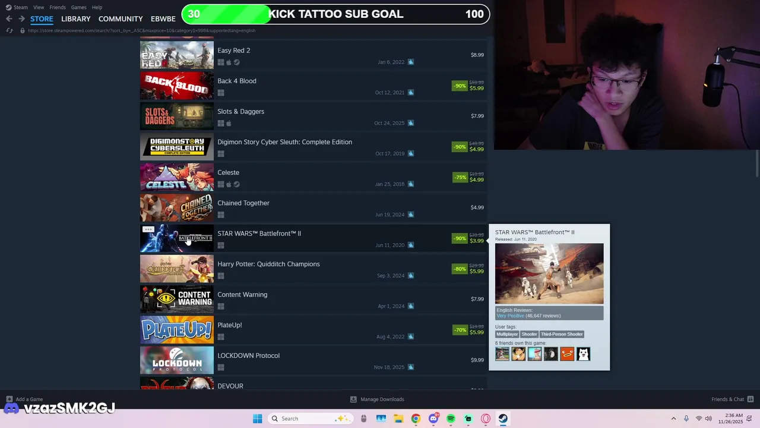Show hidden system tray icons
Viewport: 760px width, 428px height.
[673, 418]
